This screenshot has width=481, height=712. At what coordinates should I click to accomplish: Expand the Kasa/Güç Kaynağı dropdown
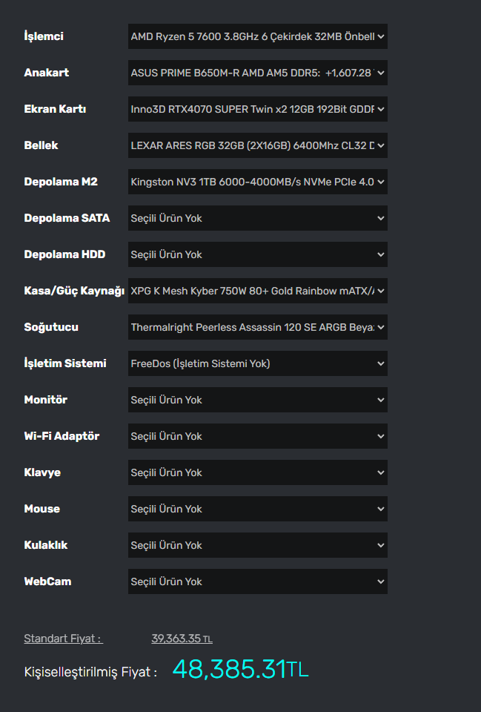(x=257, y=291)
